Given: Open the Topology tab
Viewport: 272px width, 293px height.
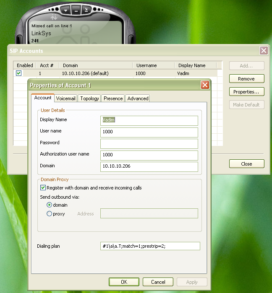Looking at the screenshot, I should click(89, 98).
